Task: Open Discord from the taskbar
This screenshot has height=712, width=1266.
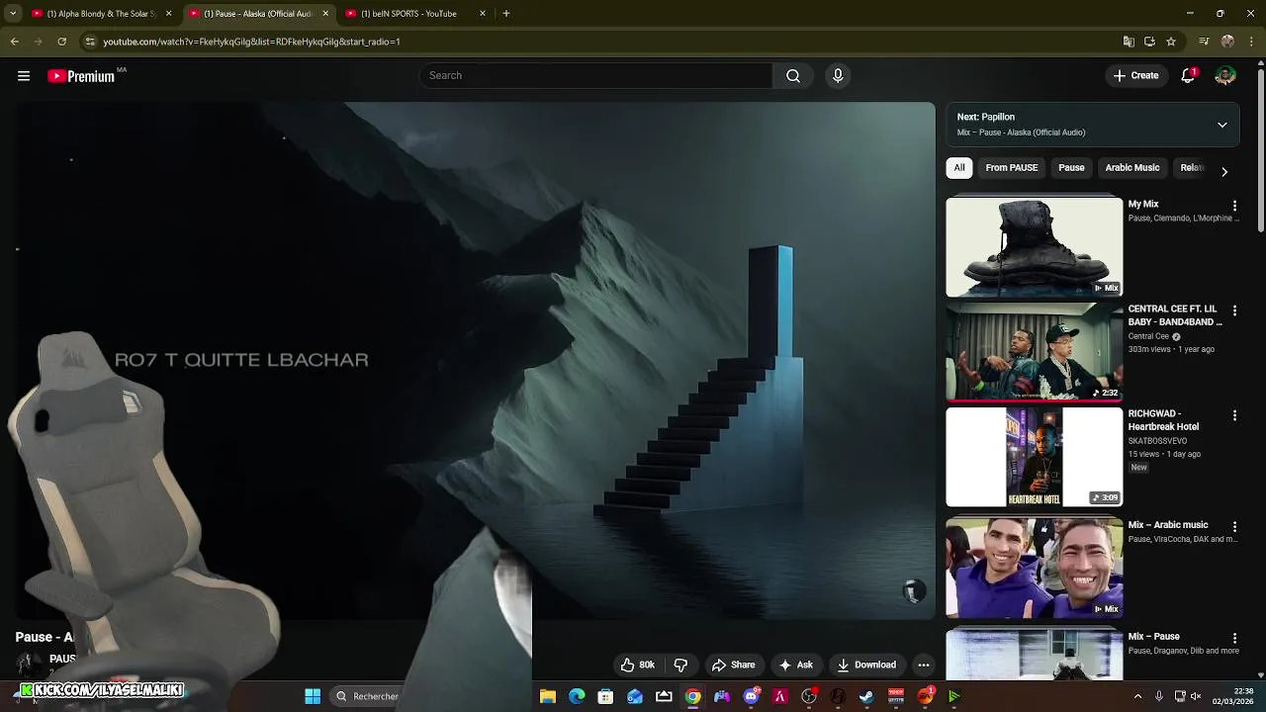Action: (x=752, y=696)
